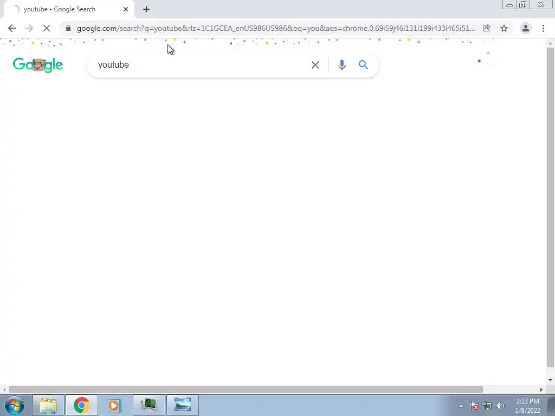Image resolution: width=555 pixels, height=416 pixels.
Task: Go back with the browser back arrow
Action: pos(12,28)
